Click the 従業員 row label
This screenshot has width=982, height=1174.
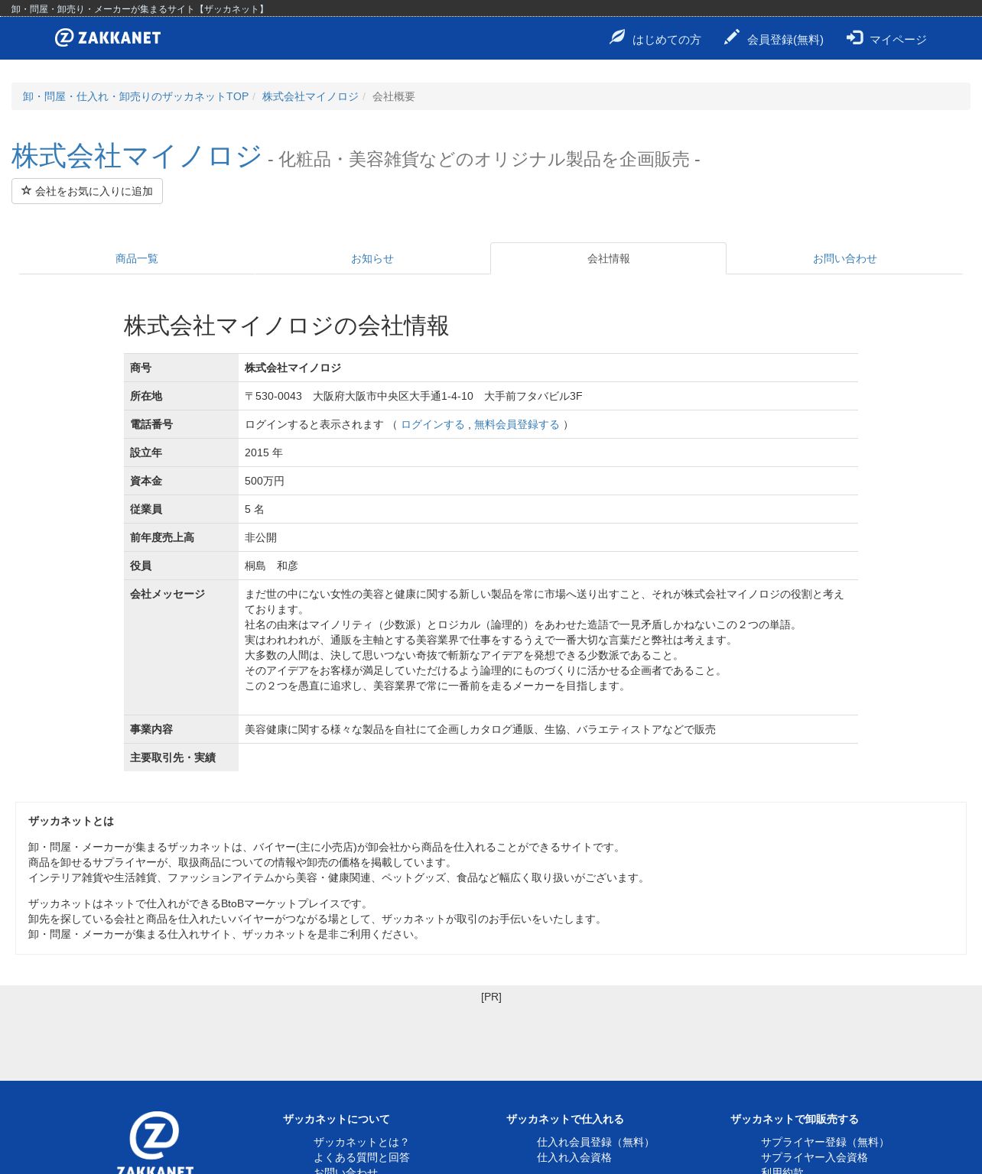(146, 509)
